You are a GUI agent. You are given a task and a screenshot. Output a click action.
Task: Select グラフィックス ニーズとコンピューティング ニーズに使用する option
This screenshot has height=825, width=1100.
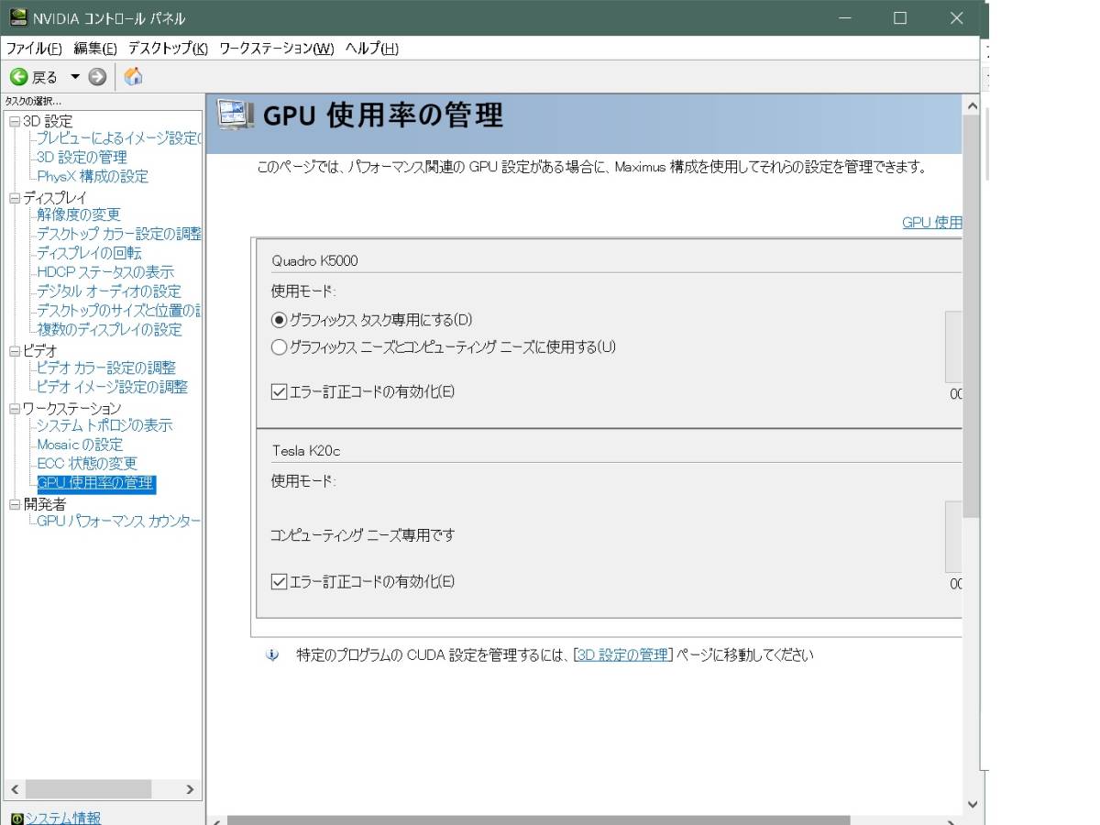280,346
